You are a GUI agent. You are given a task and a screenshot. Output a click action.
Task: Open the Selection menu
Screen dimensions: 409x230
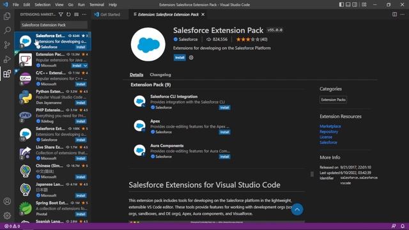click(43, 4)
